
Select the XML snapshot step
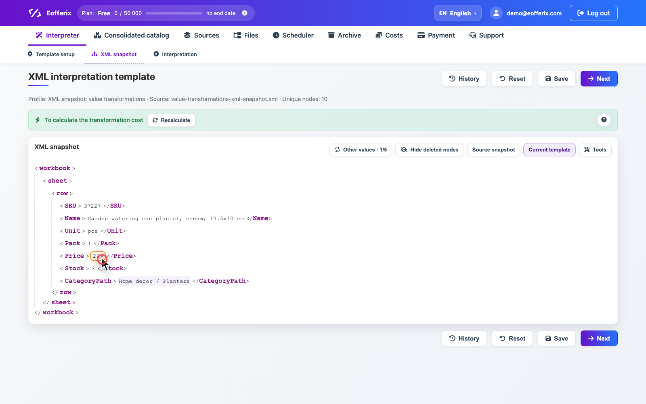point(114,54)
